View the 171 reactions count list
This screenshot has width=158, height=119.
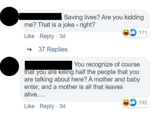pyautogui.click(x=143, y=33)
